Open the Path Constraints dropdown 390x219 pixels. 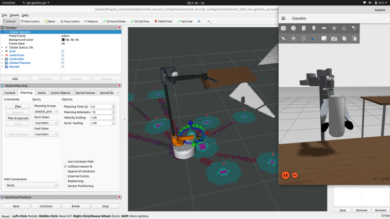31,185
